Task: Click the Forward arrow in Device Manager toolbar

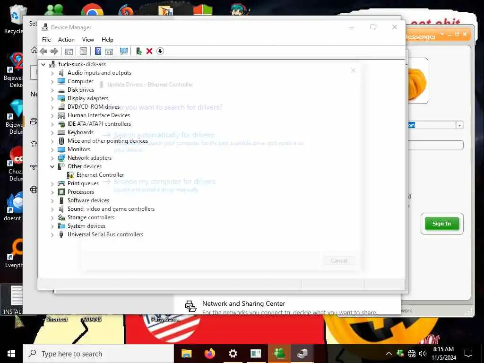Action: coord(54,51)
